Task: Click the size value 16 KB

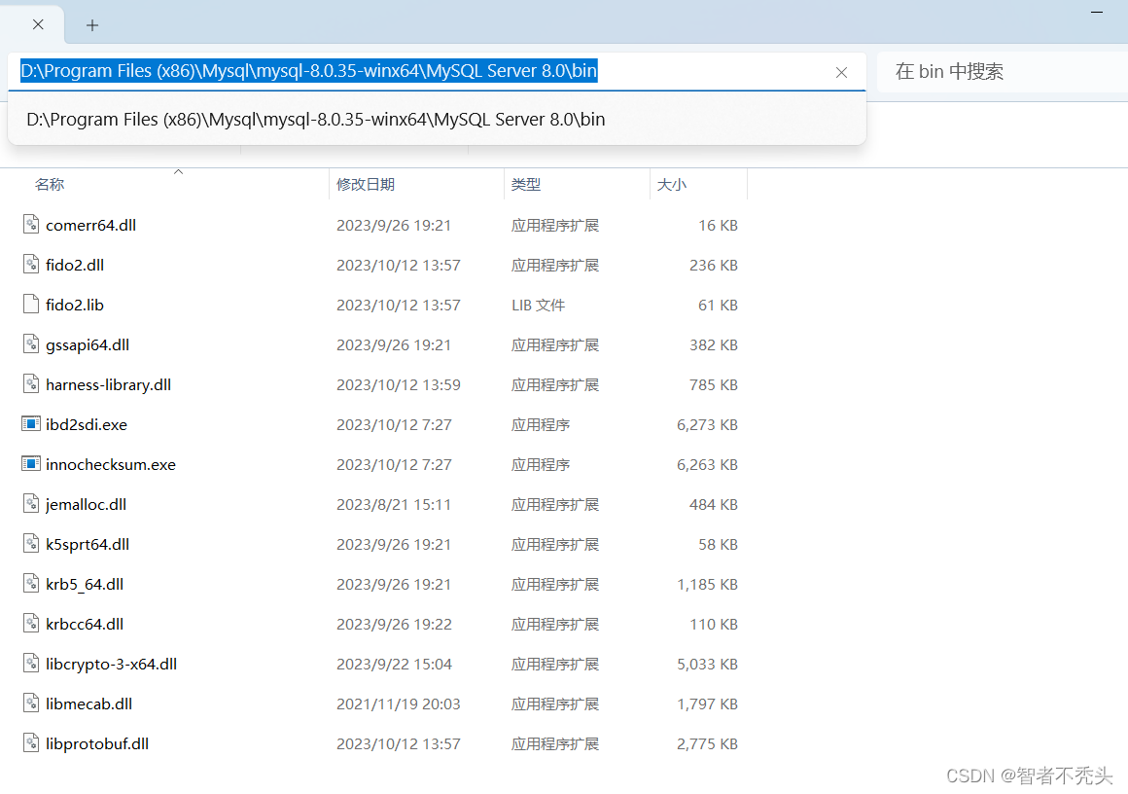Action: click(x=718, y=226)
